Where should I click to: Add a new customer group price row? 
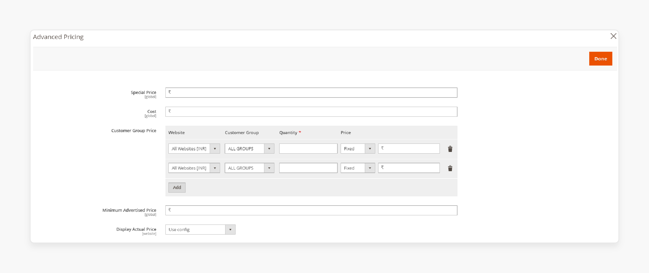click(177, 187)
